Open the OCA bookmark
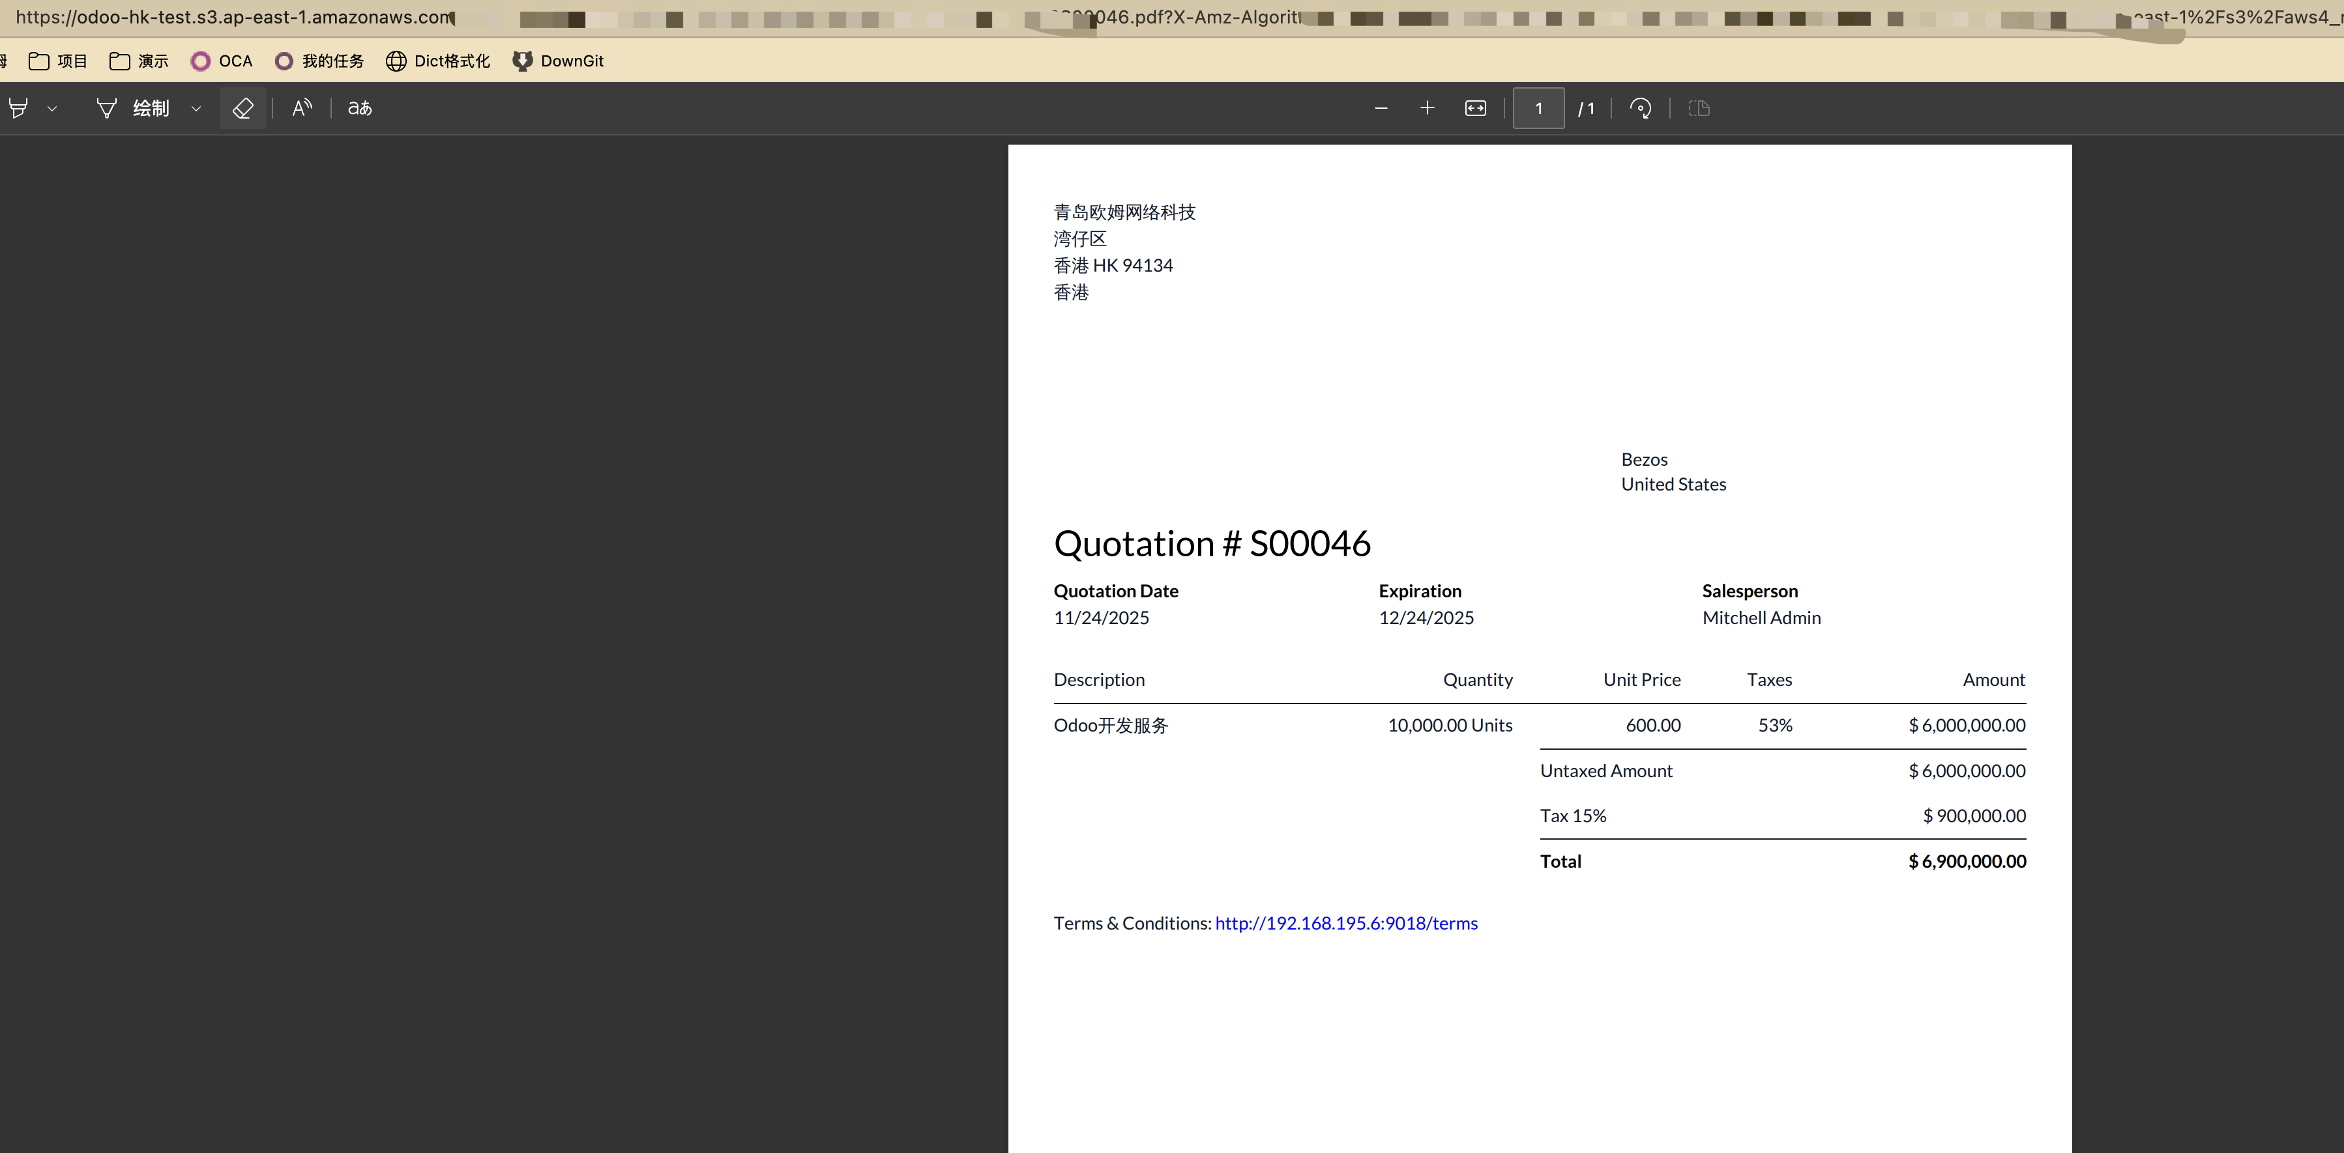2344x1153 pixels. 221,61
